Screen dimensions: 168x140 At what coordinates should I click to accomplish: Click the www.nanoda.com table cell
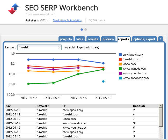74,123
